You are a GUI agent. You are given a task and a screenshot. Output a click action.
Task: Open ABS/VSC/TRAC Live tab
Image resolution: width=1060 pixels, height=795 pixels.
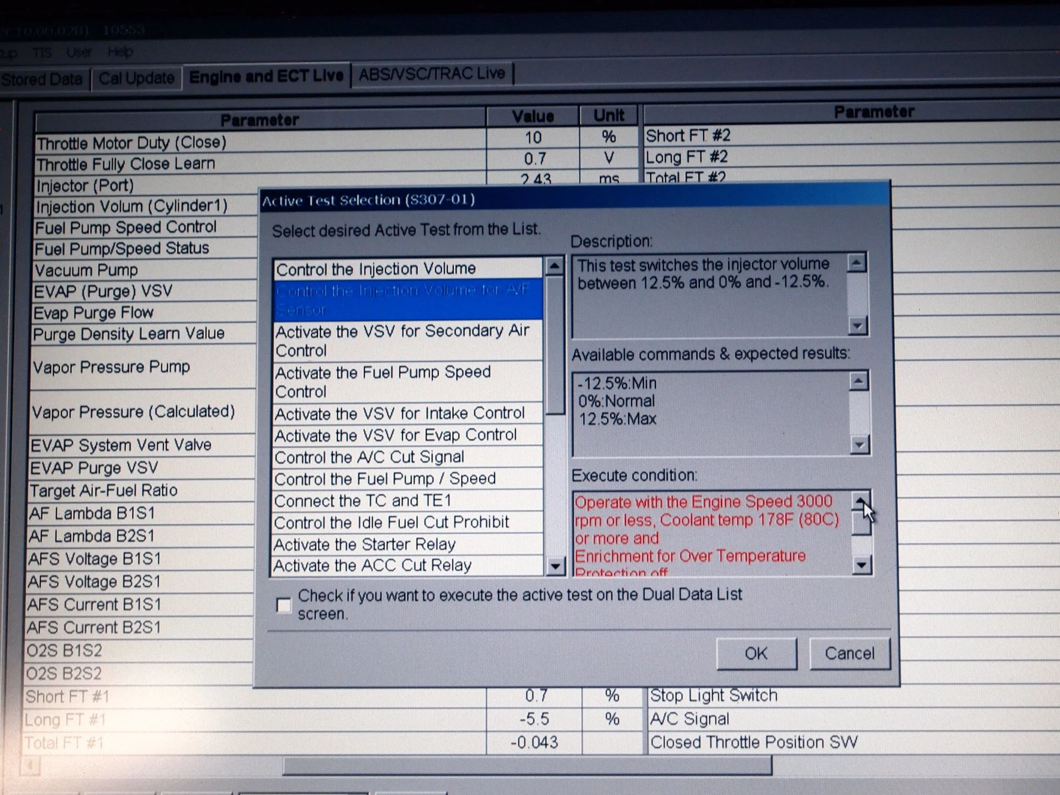(x=432, y=73)
